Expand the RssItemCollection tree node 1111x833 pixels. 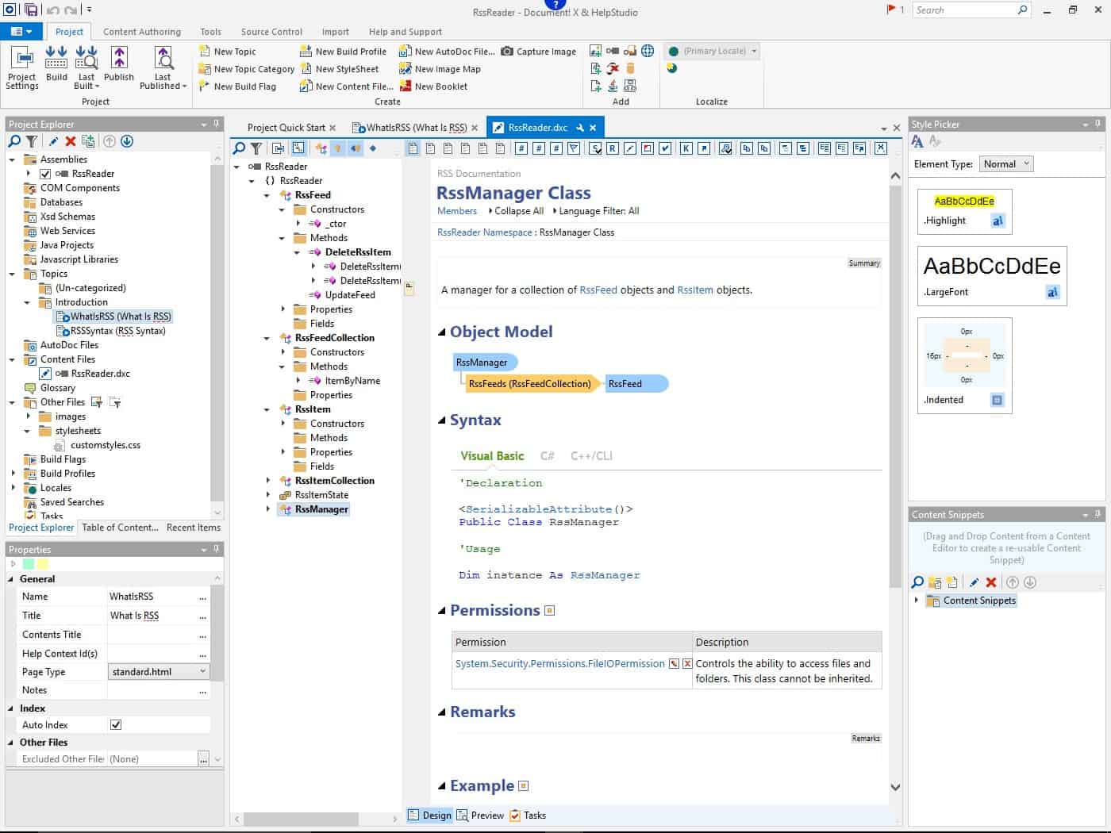268,481
